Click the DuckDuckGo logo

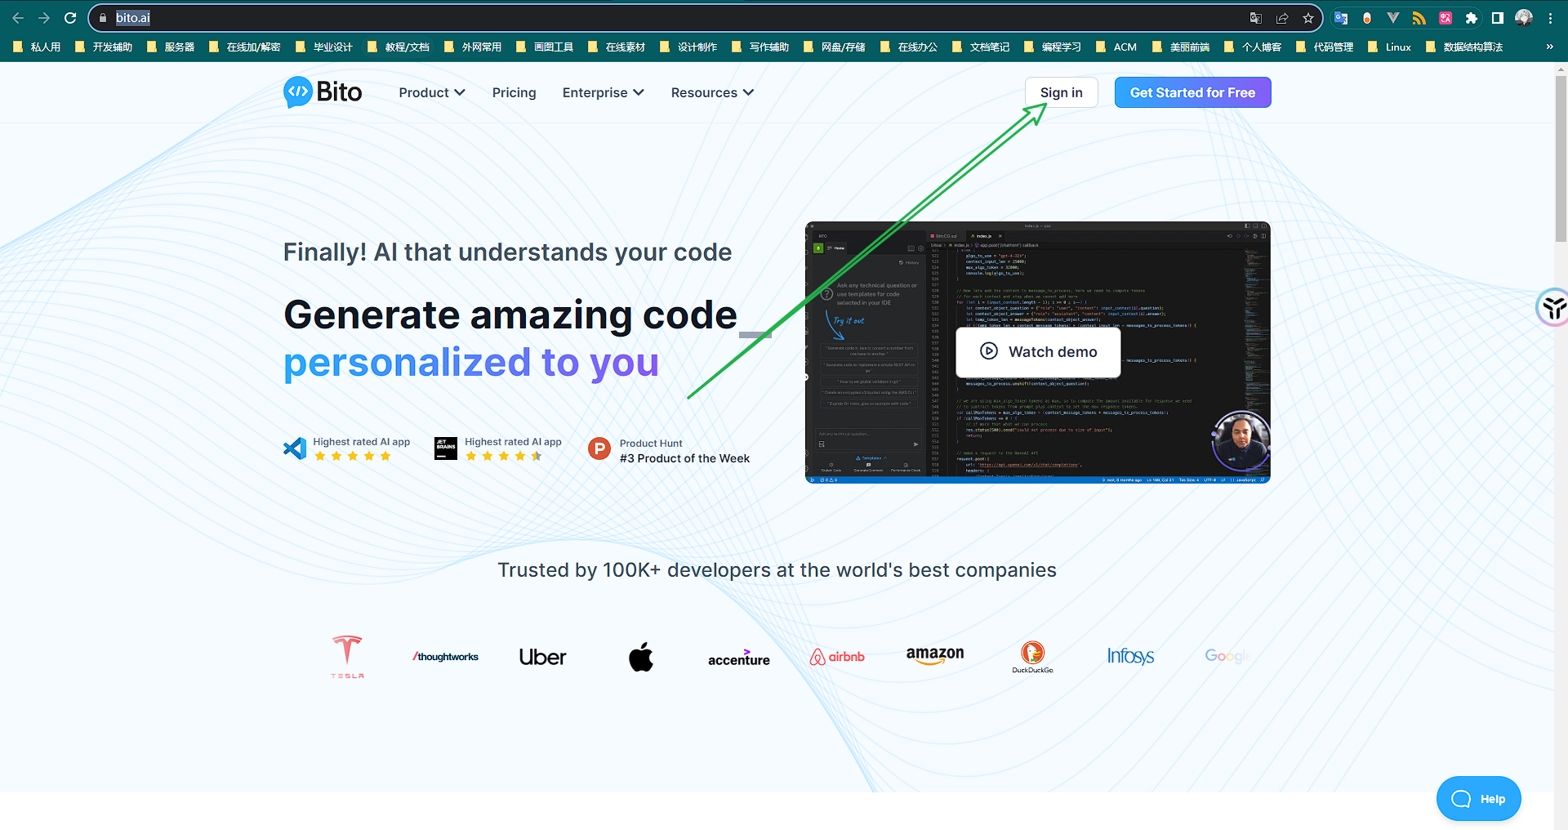point(1032,657)
